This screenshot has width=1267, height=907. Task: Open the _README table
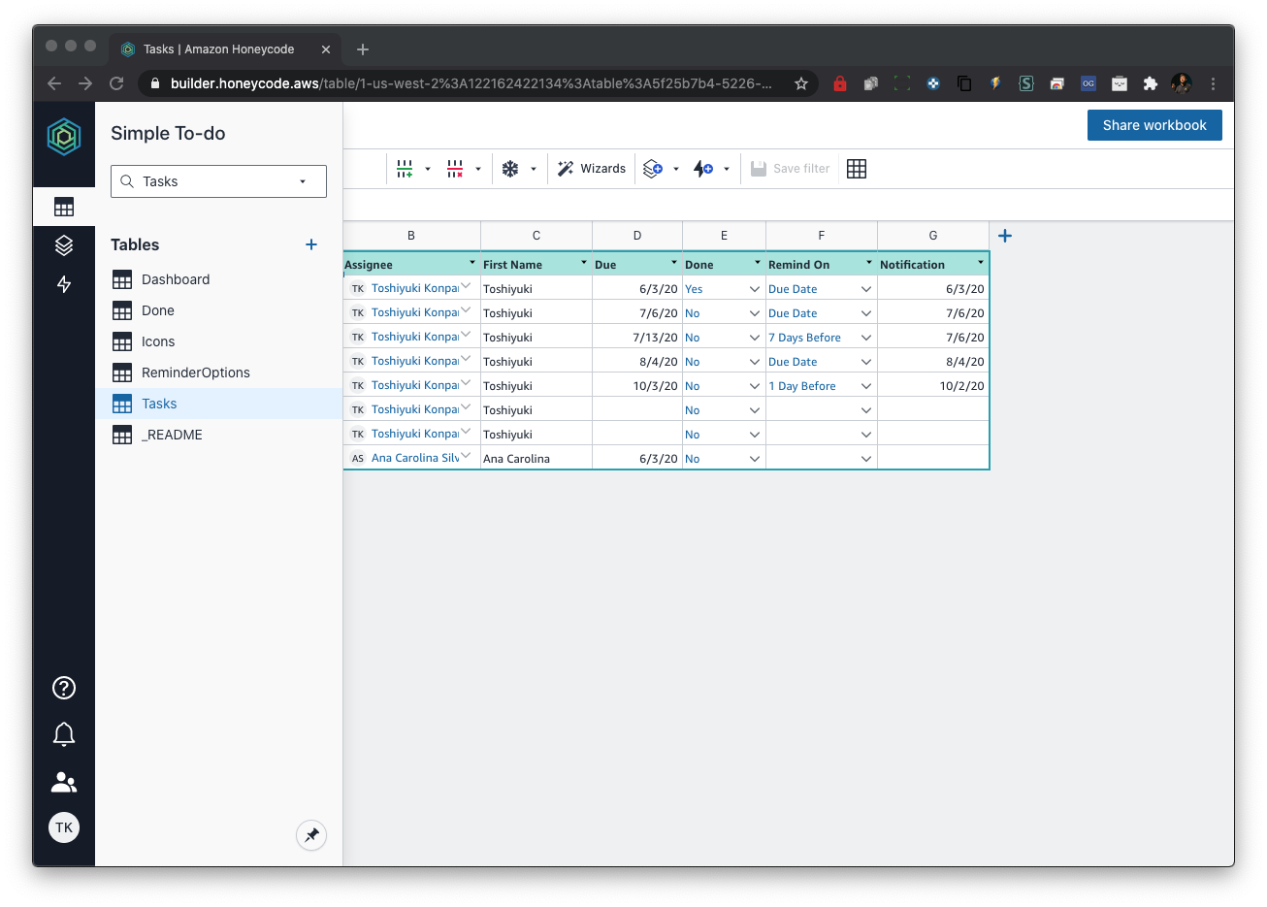point(218,435)
